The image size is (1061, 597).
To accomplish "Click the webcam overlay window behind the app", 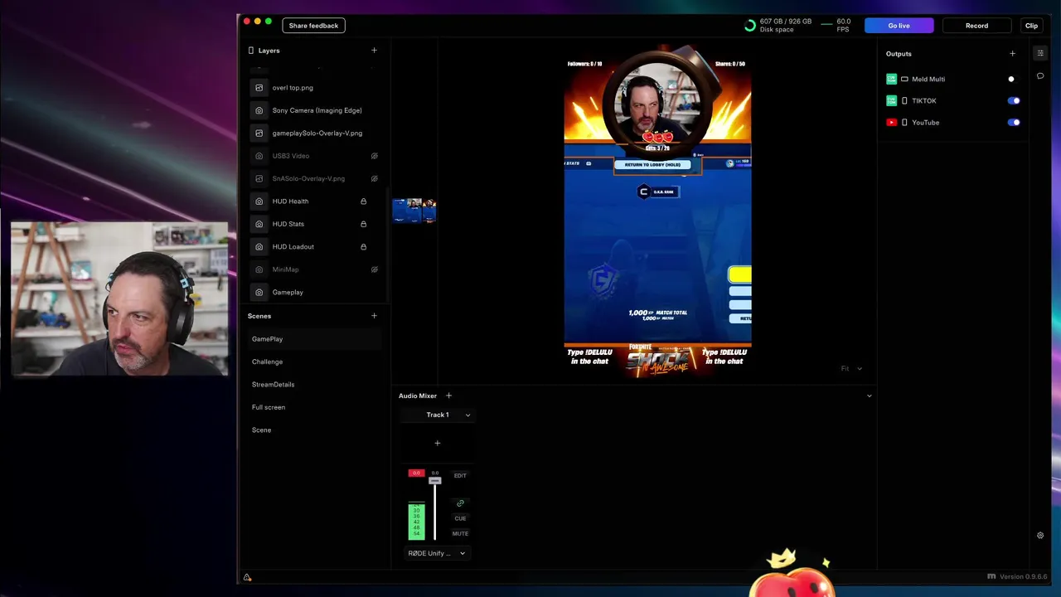I will click(119, 299).
